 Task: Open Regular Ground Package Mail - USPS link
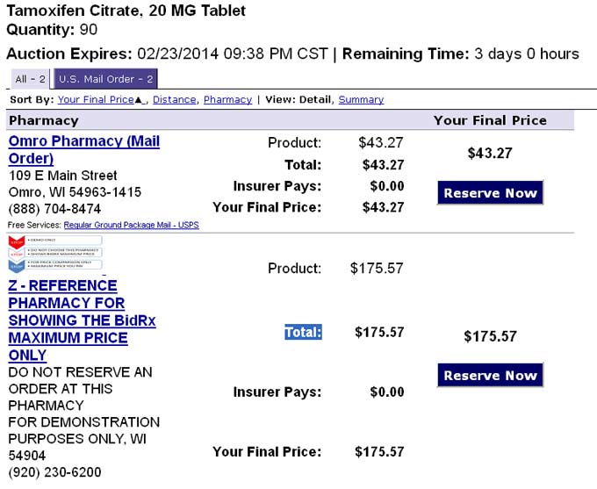[132, 225]
